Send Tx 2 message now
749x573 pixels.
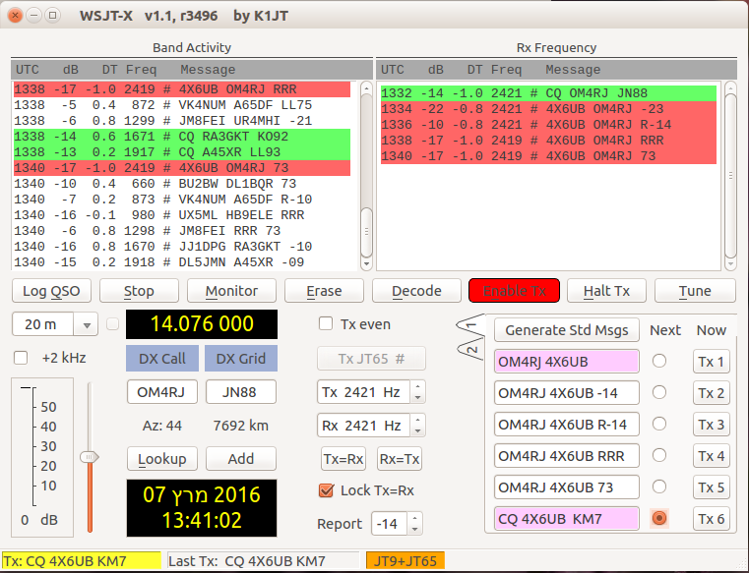(712, 393)
